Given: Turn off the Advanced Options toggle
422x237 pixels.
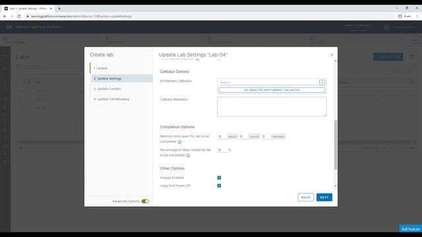Looking at the screenshot, I should [145, 201].
